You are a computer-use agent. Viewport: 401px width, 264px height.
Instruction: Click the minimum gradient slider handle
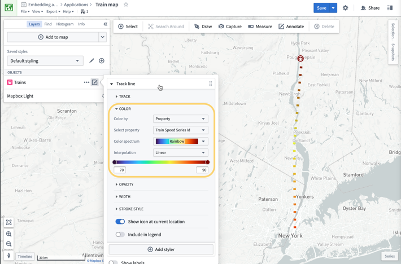pos(115,162)
